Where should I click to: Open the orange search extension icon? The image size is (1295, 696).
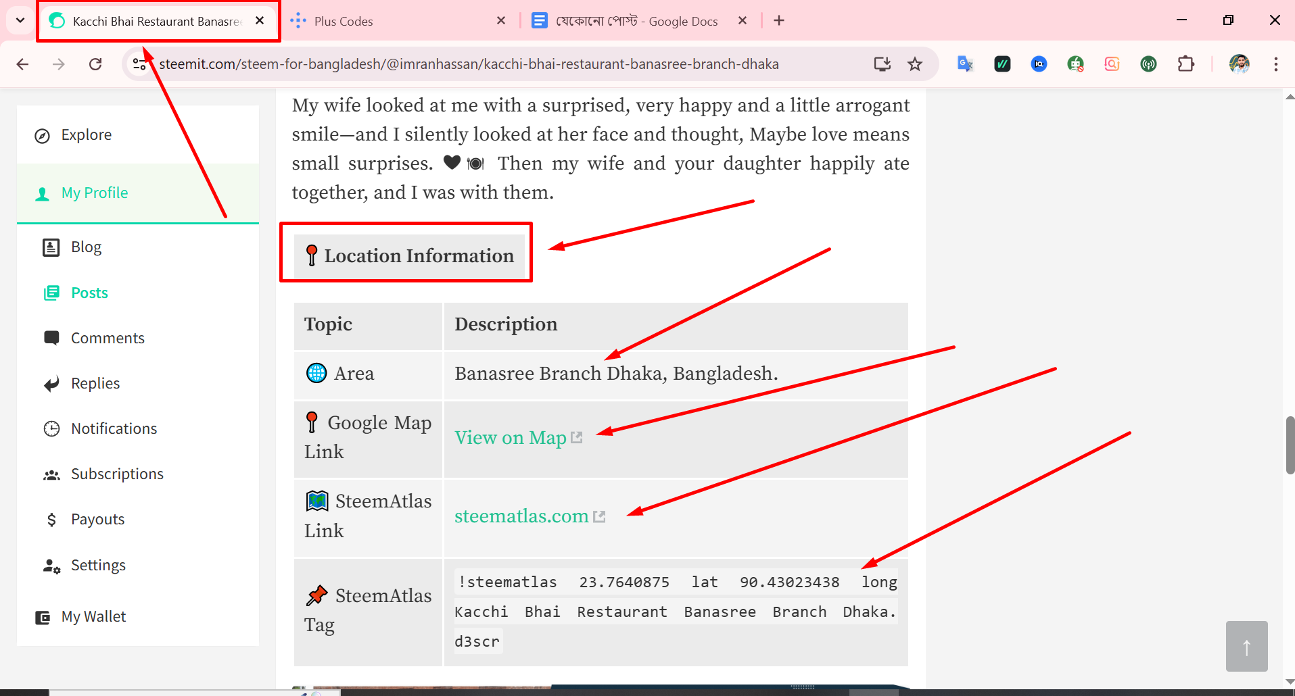point(1112,64)
